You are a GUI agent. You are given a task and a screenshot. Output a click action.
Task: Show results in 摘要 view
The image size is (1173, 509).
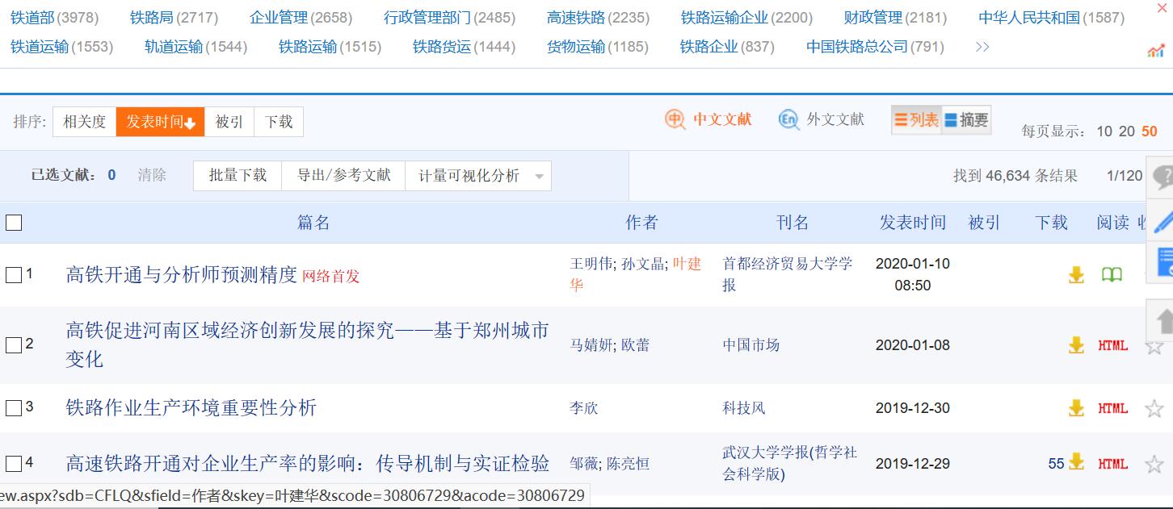click(966, 120)
